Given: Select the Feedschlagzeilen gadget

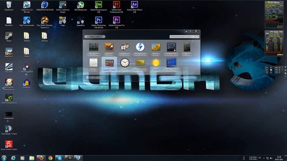Looking at the screenshot, I should coord(171,49).
